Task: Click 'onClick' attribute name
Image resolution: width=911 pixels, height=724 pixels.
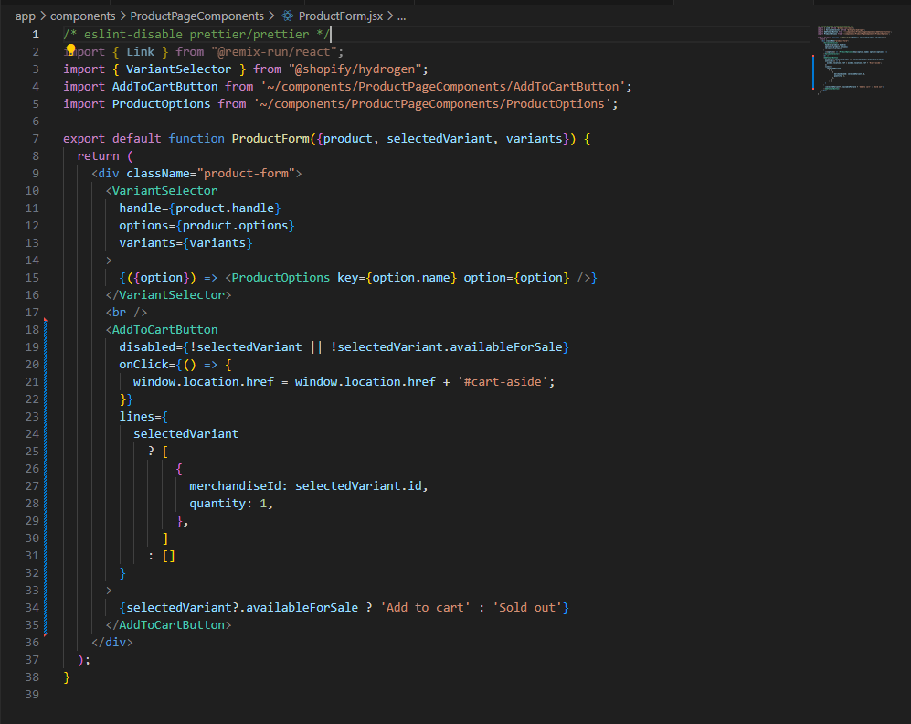Action: 143,365
